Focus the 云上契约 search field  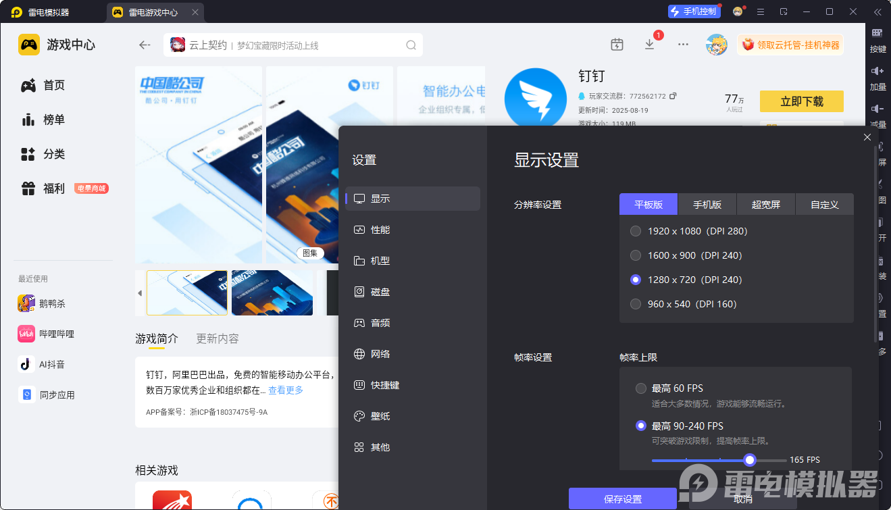tap(292, 45)
